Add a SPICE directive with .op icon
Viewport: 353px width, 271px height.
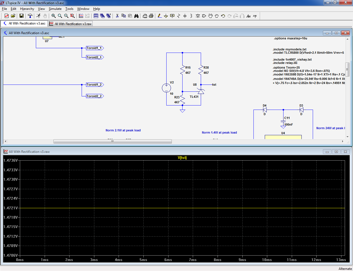point(255,16)
